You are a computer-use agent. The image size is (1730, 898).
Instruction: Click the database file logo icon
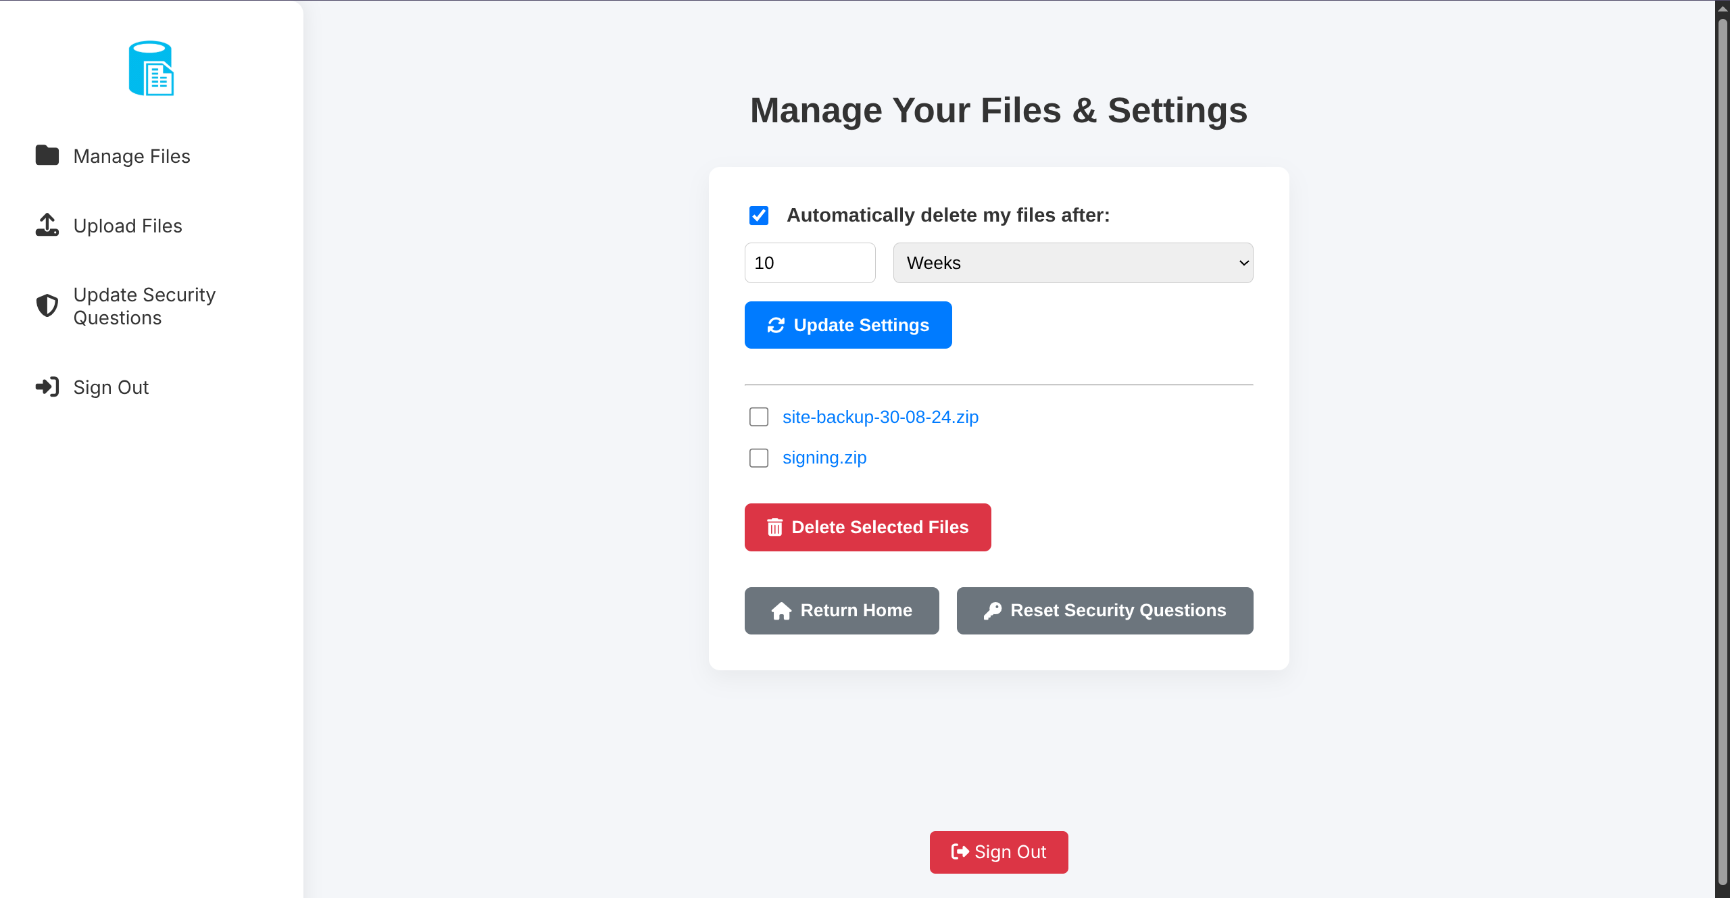(151, 68)
